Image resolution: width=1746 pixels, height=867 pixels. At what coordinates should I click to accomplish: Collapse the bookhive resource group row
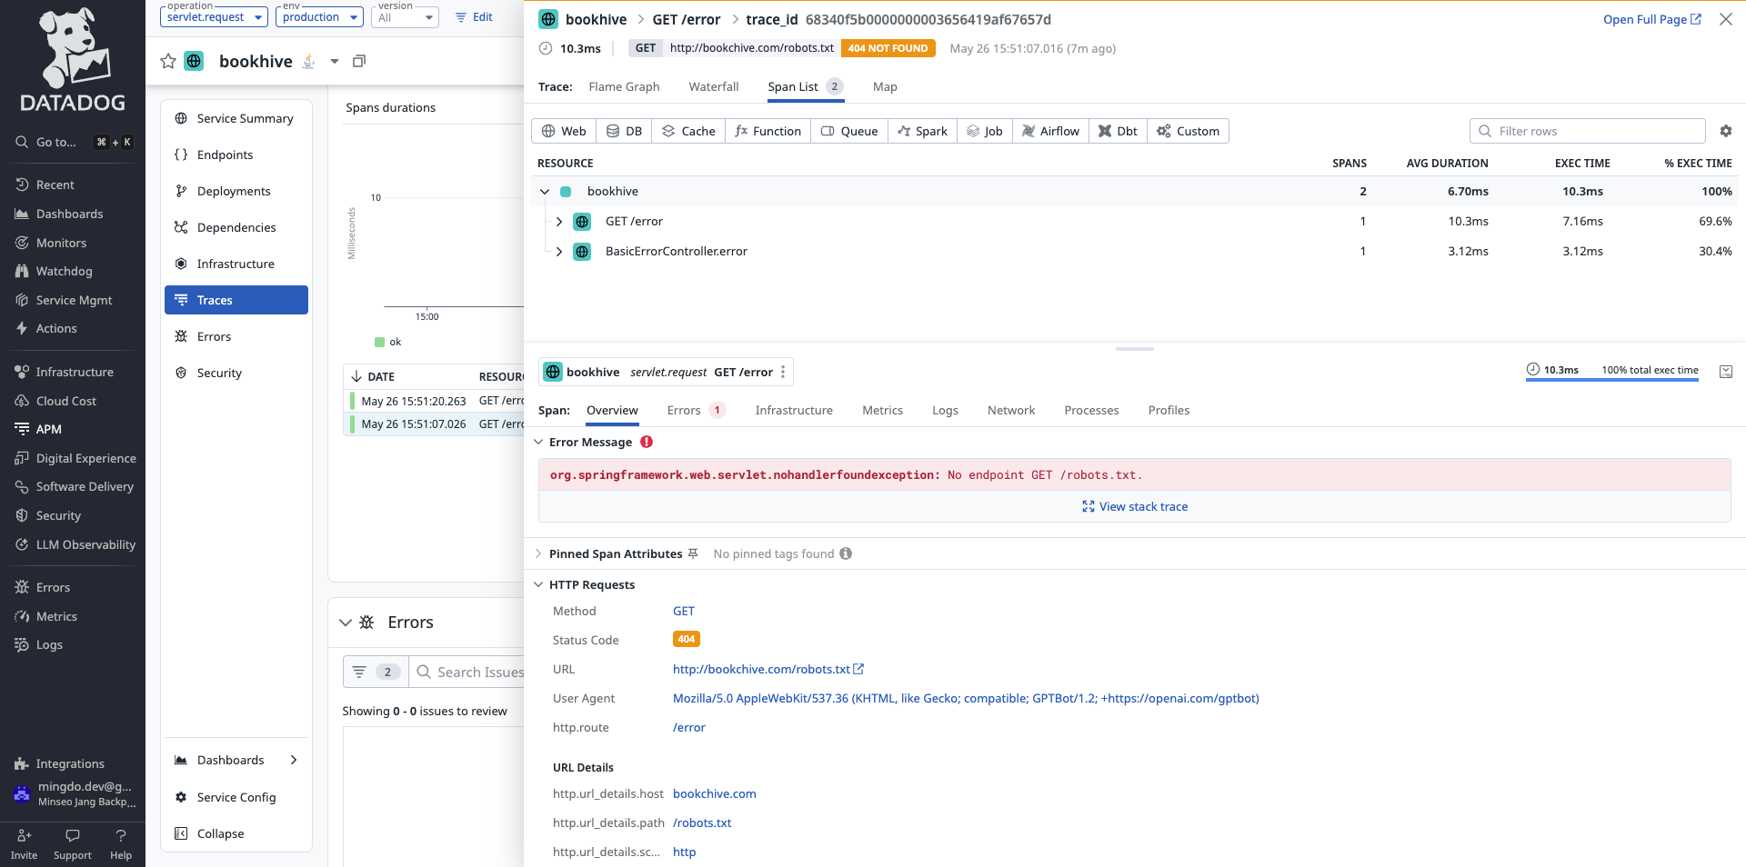tap(545, 191)
